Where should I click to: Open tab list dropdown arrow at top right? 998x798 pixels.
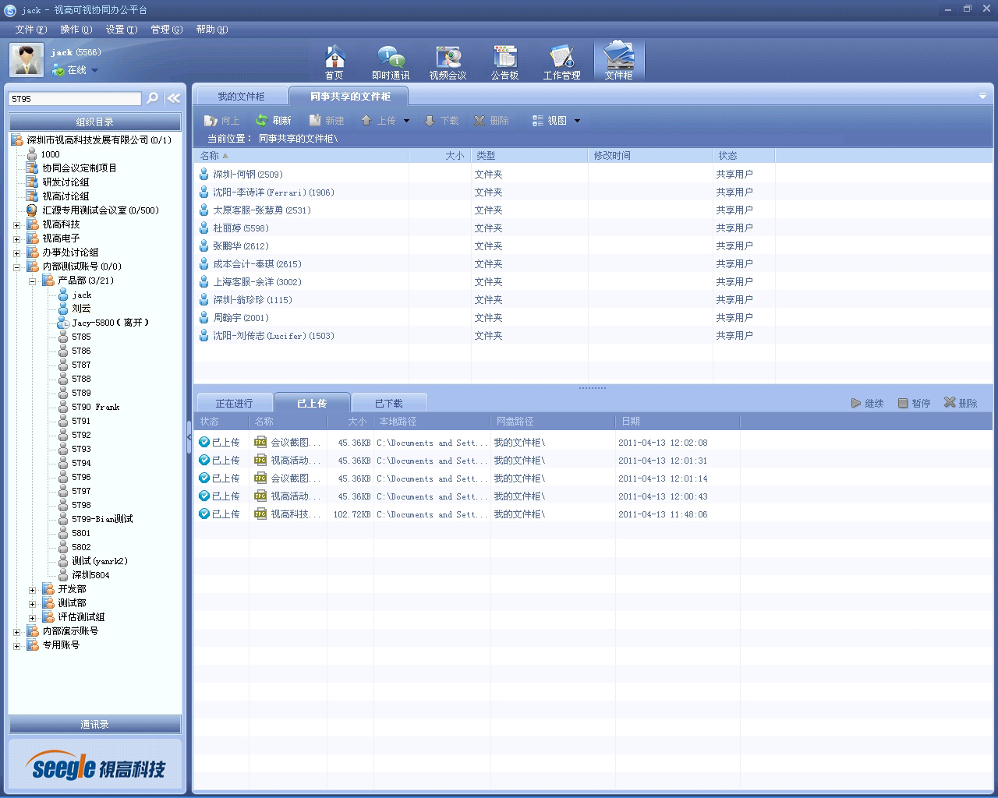[982, 96]
